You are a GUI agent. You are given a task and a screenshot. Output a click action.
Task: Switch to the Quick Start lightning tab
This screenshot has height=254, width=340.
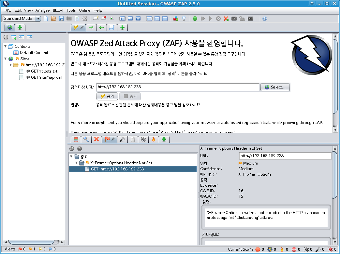pyautogui.click(x=78, y=27)
